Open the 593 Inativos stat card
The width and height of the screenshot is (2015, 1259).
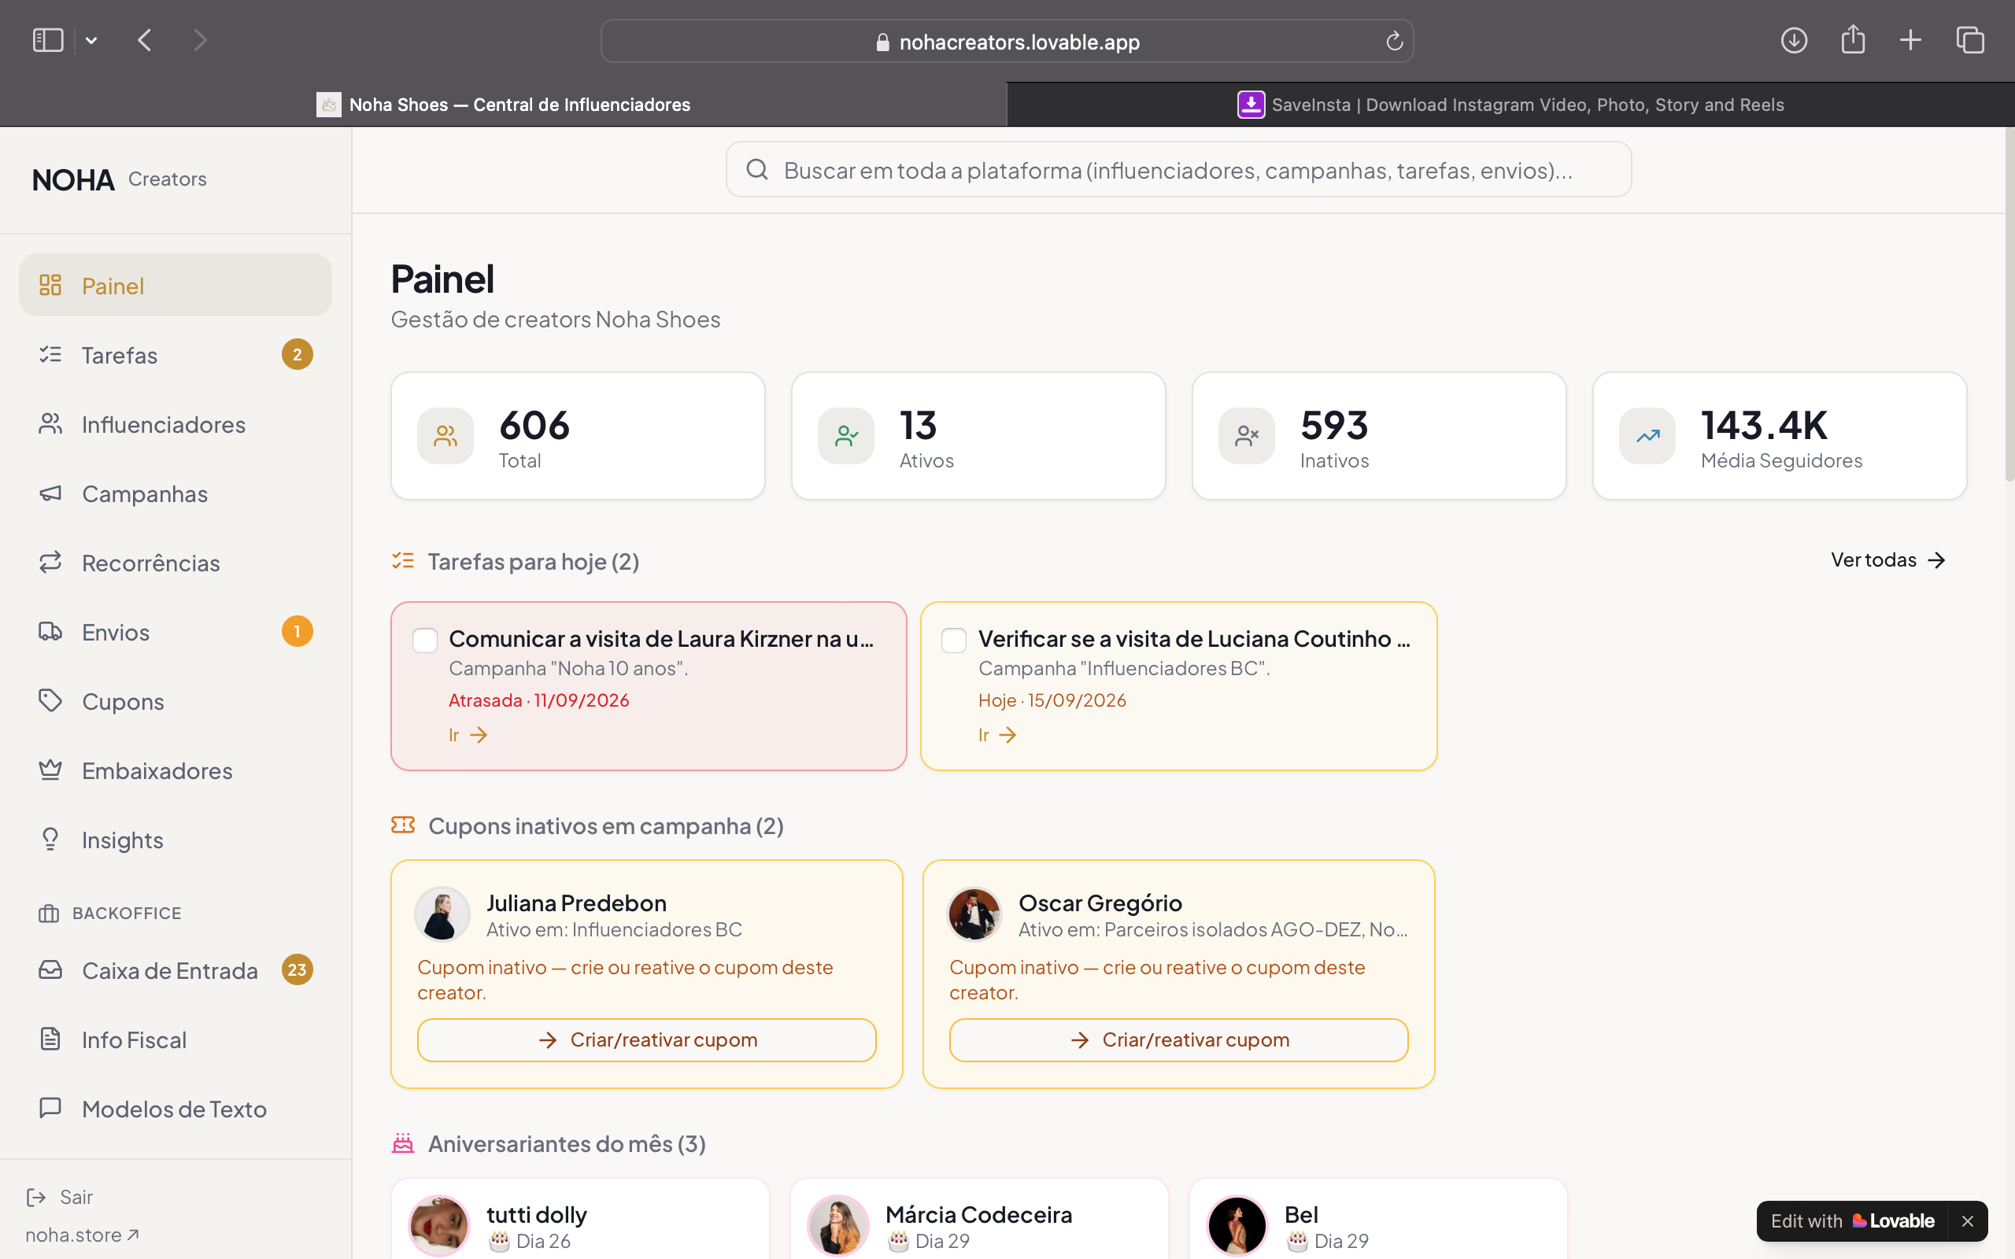[x=1379, y=435]
